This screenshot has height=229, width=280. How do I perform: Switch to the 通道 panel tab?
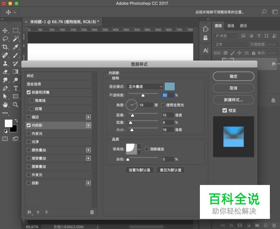[x=231, y=26]
